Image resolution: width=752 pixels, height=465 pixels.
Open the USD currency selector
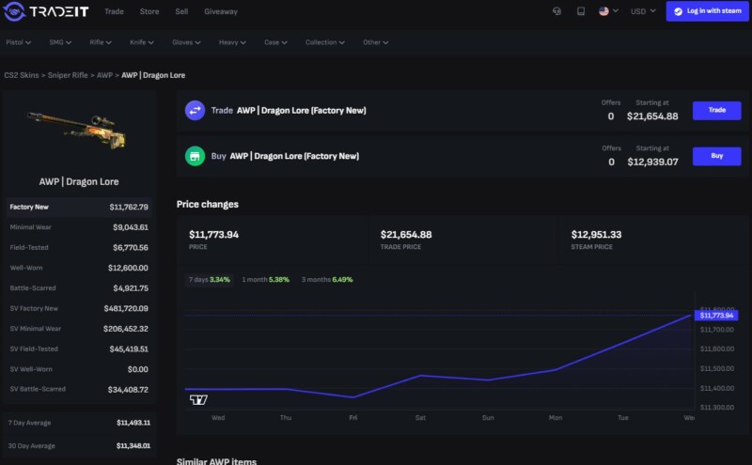pos(643,11)
